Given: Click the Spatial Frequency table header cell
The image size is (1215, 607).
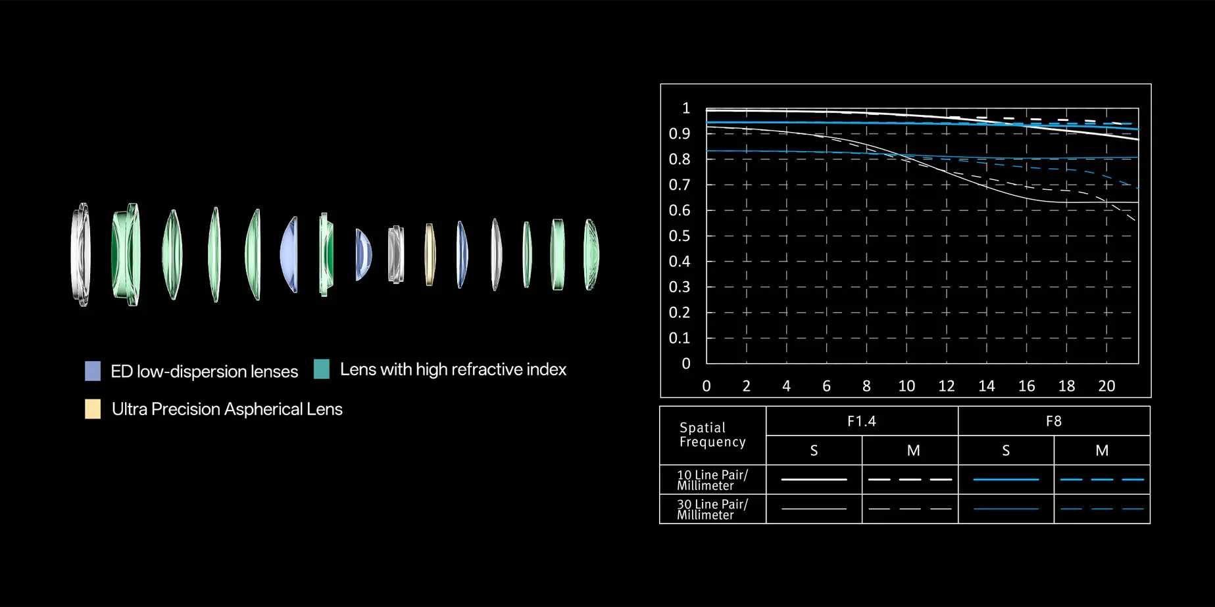Looking at the screenshot, I should [712, 435].
